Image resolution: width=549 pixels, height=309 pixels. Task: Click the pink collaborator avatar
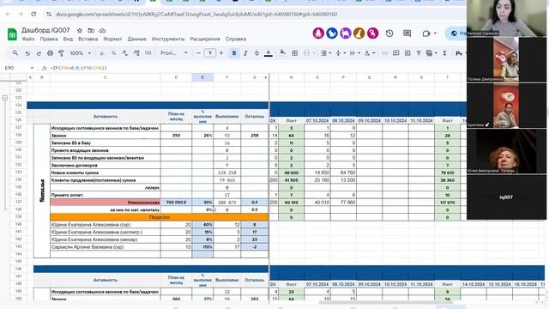[x=318, y=33]
